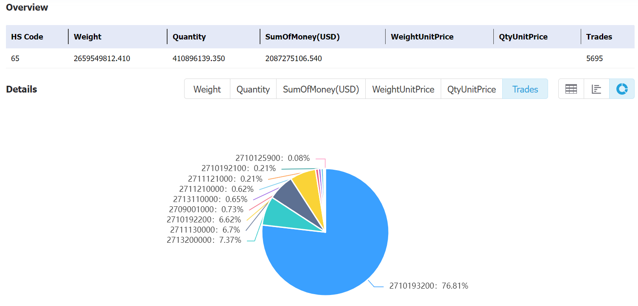Click the Details heading
The width and height of the screenshot is (638, 306).
click(22, 90)
